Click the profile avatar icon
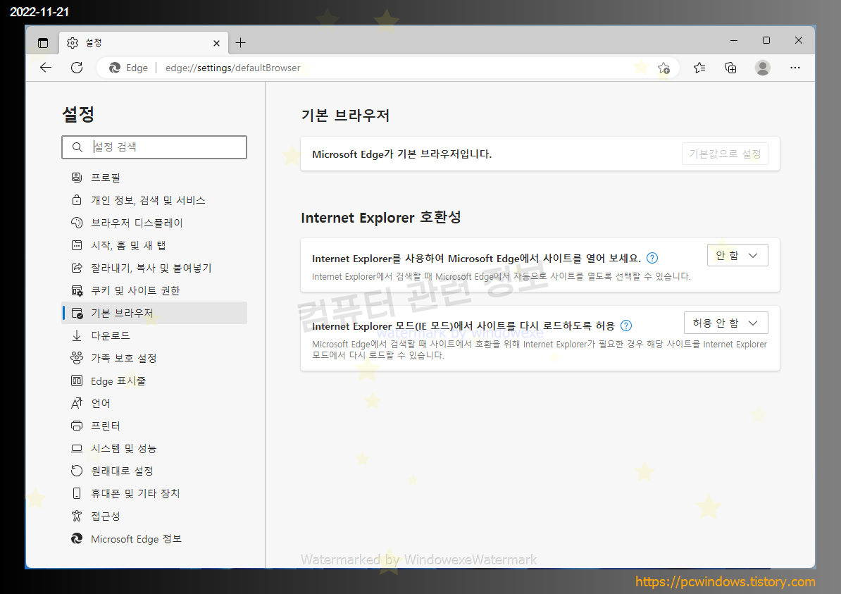This screenshot has height=594, width=841. (x=763, y=68)
